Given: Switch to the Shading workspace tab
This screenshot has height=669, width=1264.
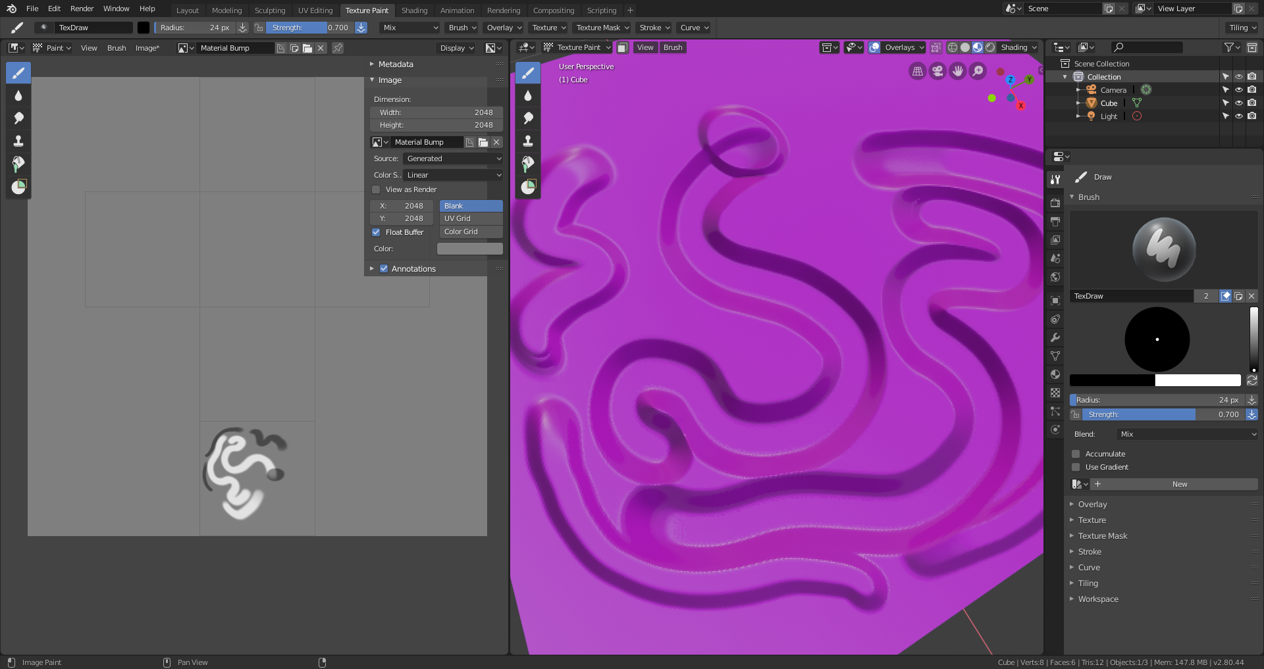Looking at the screenshot, I should (x=414, y=11).
